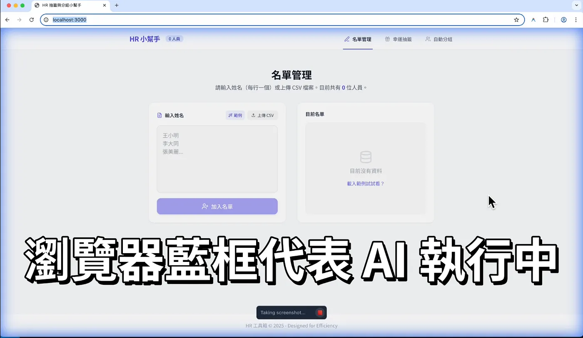583x338 pixels.
Task: Click the 載入範例試試看？ link
Action: pyautogui.click(x=366, y=183)
